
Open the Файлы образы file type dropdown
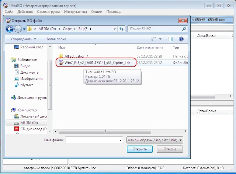pyautogui.click(x=155, y=140)
